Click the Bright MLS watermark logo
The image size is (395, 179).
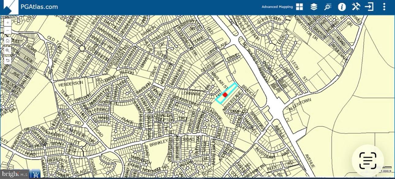click(x=14, y=174)
